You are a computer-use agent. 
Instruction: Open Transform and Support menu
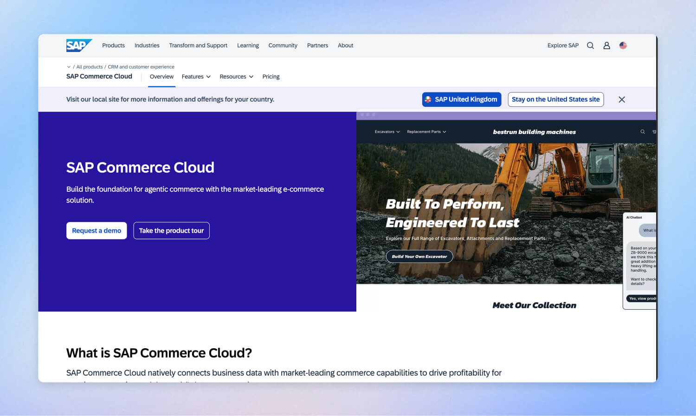[198, 45]
